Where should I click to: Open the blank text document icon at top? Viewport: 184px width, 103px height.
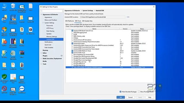[x=30, y=6]
